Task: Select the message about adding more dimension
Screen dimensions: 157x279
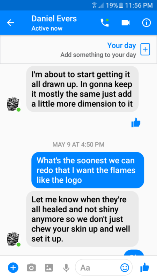Action: (x=82, y=89)
